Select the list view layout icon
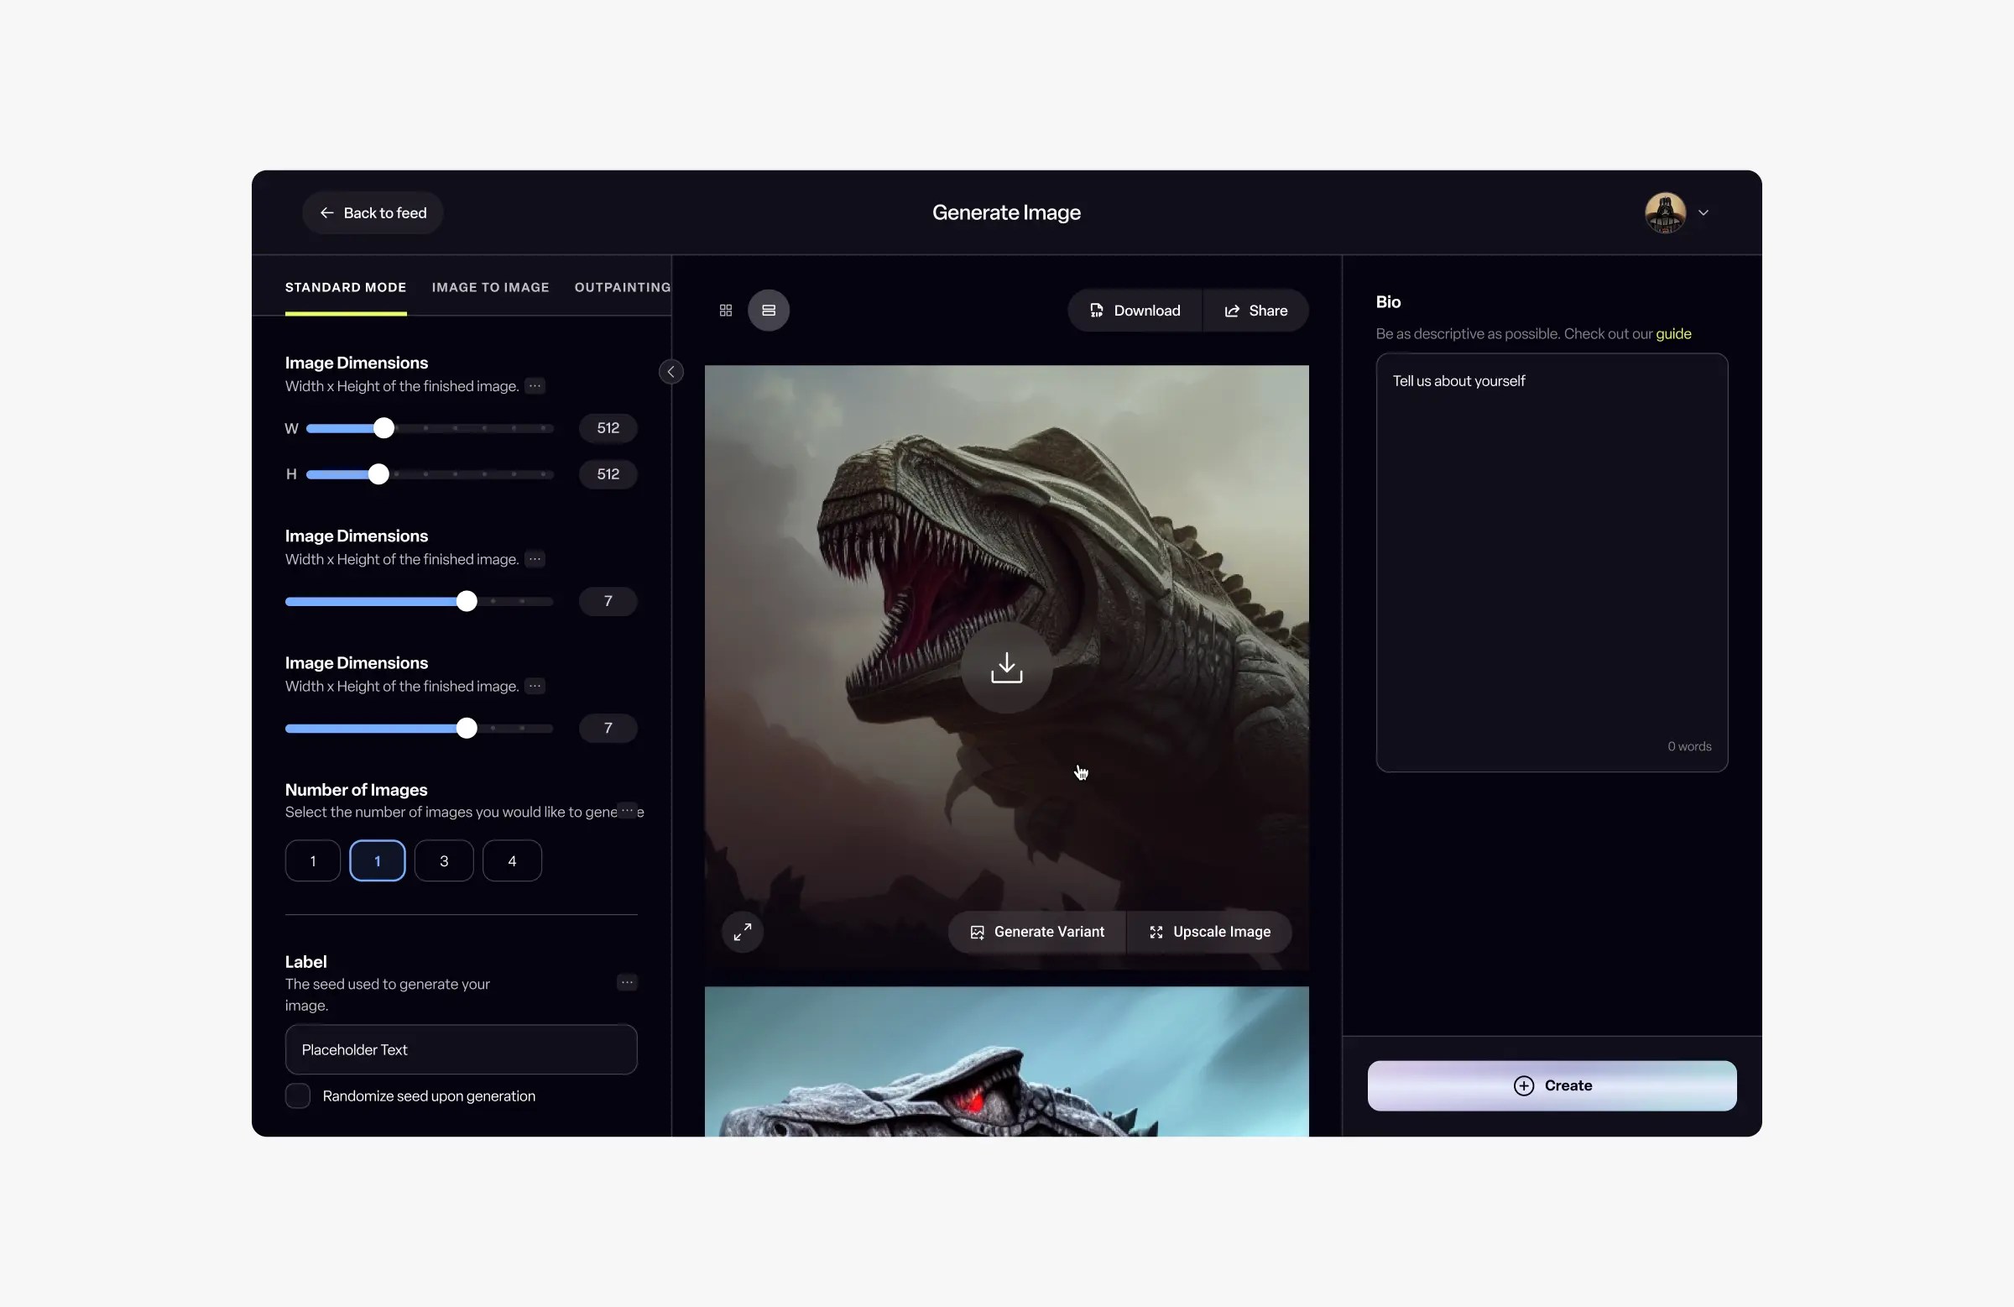The width and height of the screenshot is (2014, 1307). (769, 311)
